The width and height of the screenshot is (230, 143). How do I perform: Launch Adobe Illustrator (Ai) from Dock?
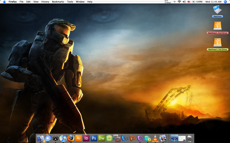pos(78,138)
